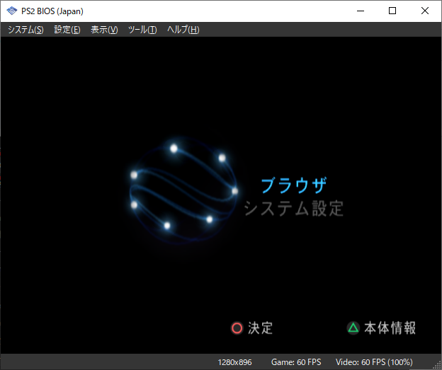
Task: Click the red circle 決定 button icon
Action: pos(237,328)
